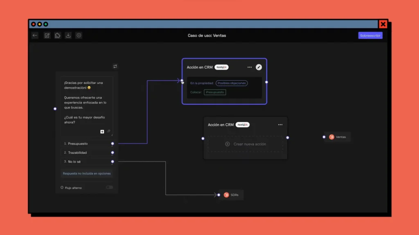Click the loop icon above message card

pos(115,66)
